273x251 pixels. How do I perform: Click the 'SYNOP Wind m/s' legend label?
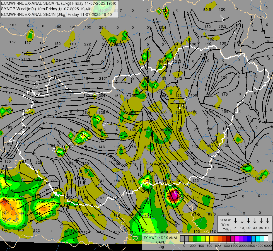(225, 224)
